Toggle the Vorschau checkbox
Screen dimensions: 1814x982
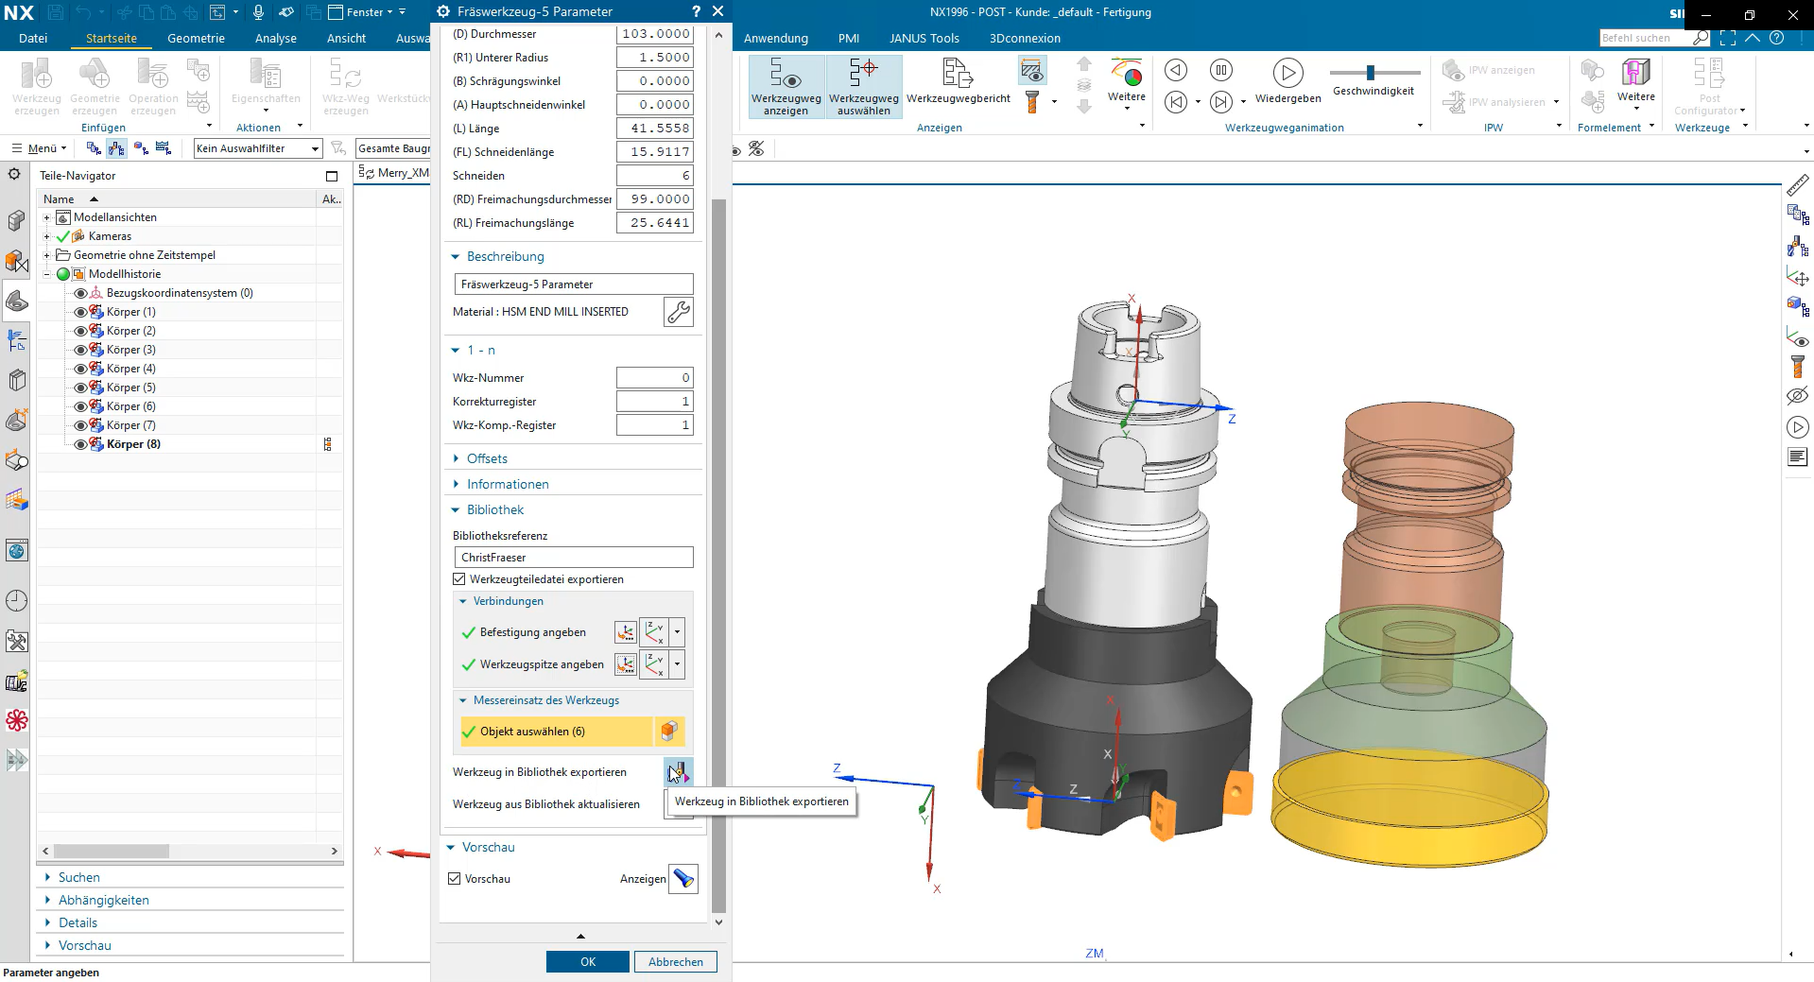point(455,879)
